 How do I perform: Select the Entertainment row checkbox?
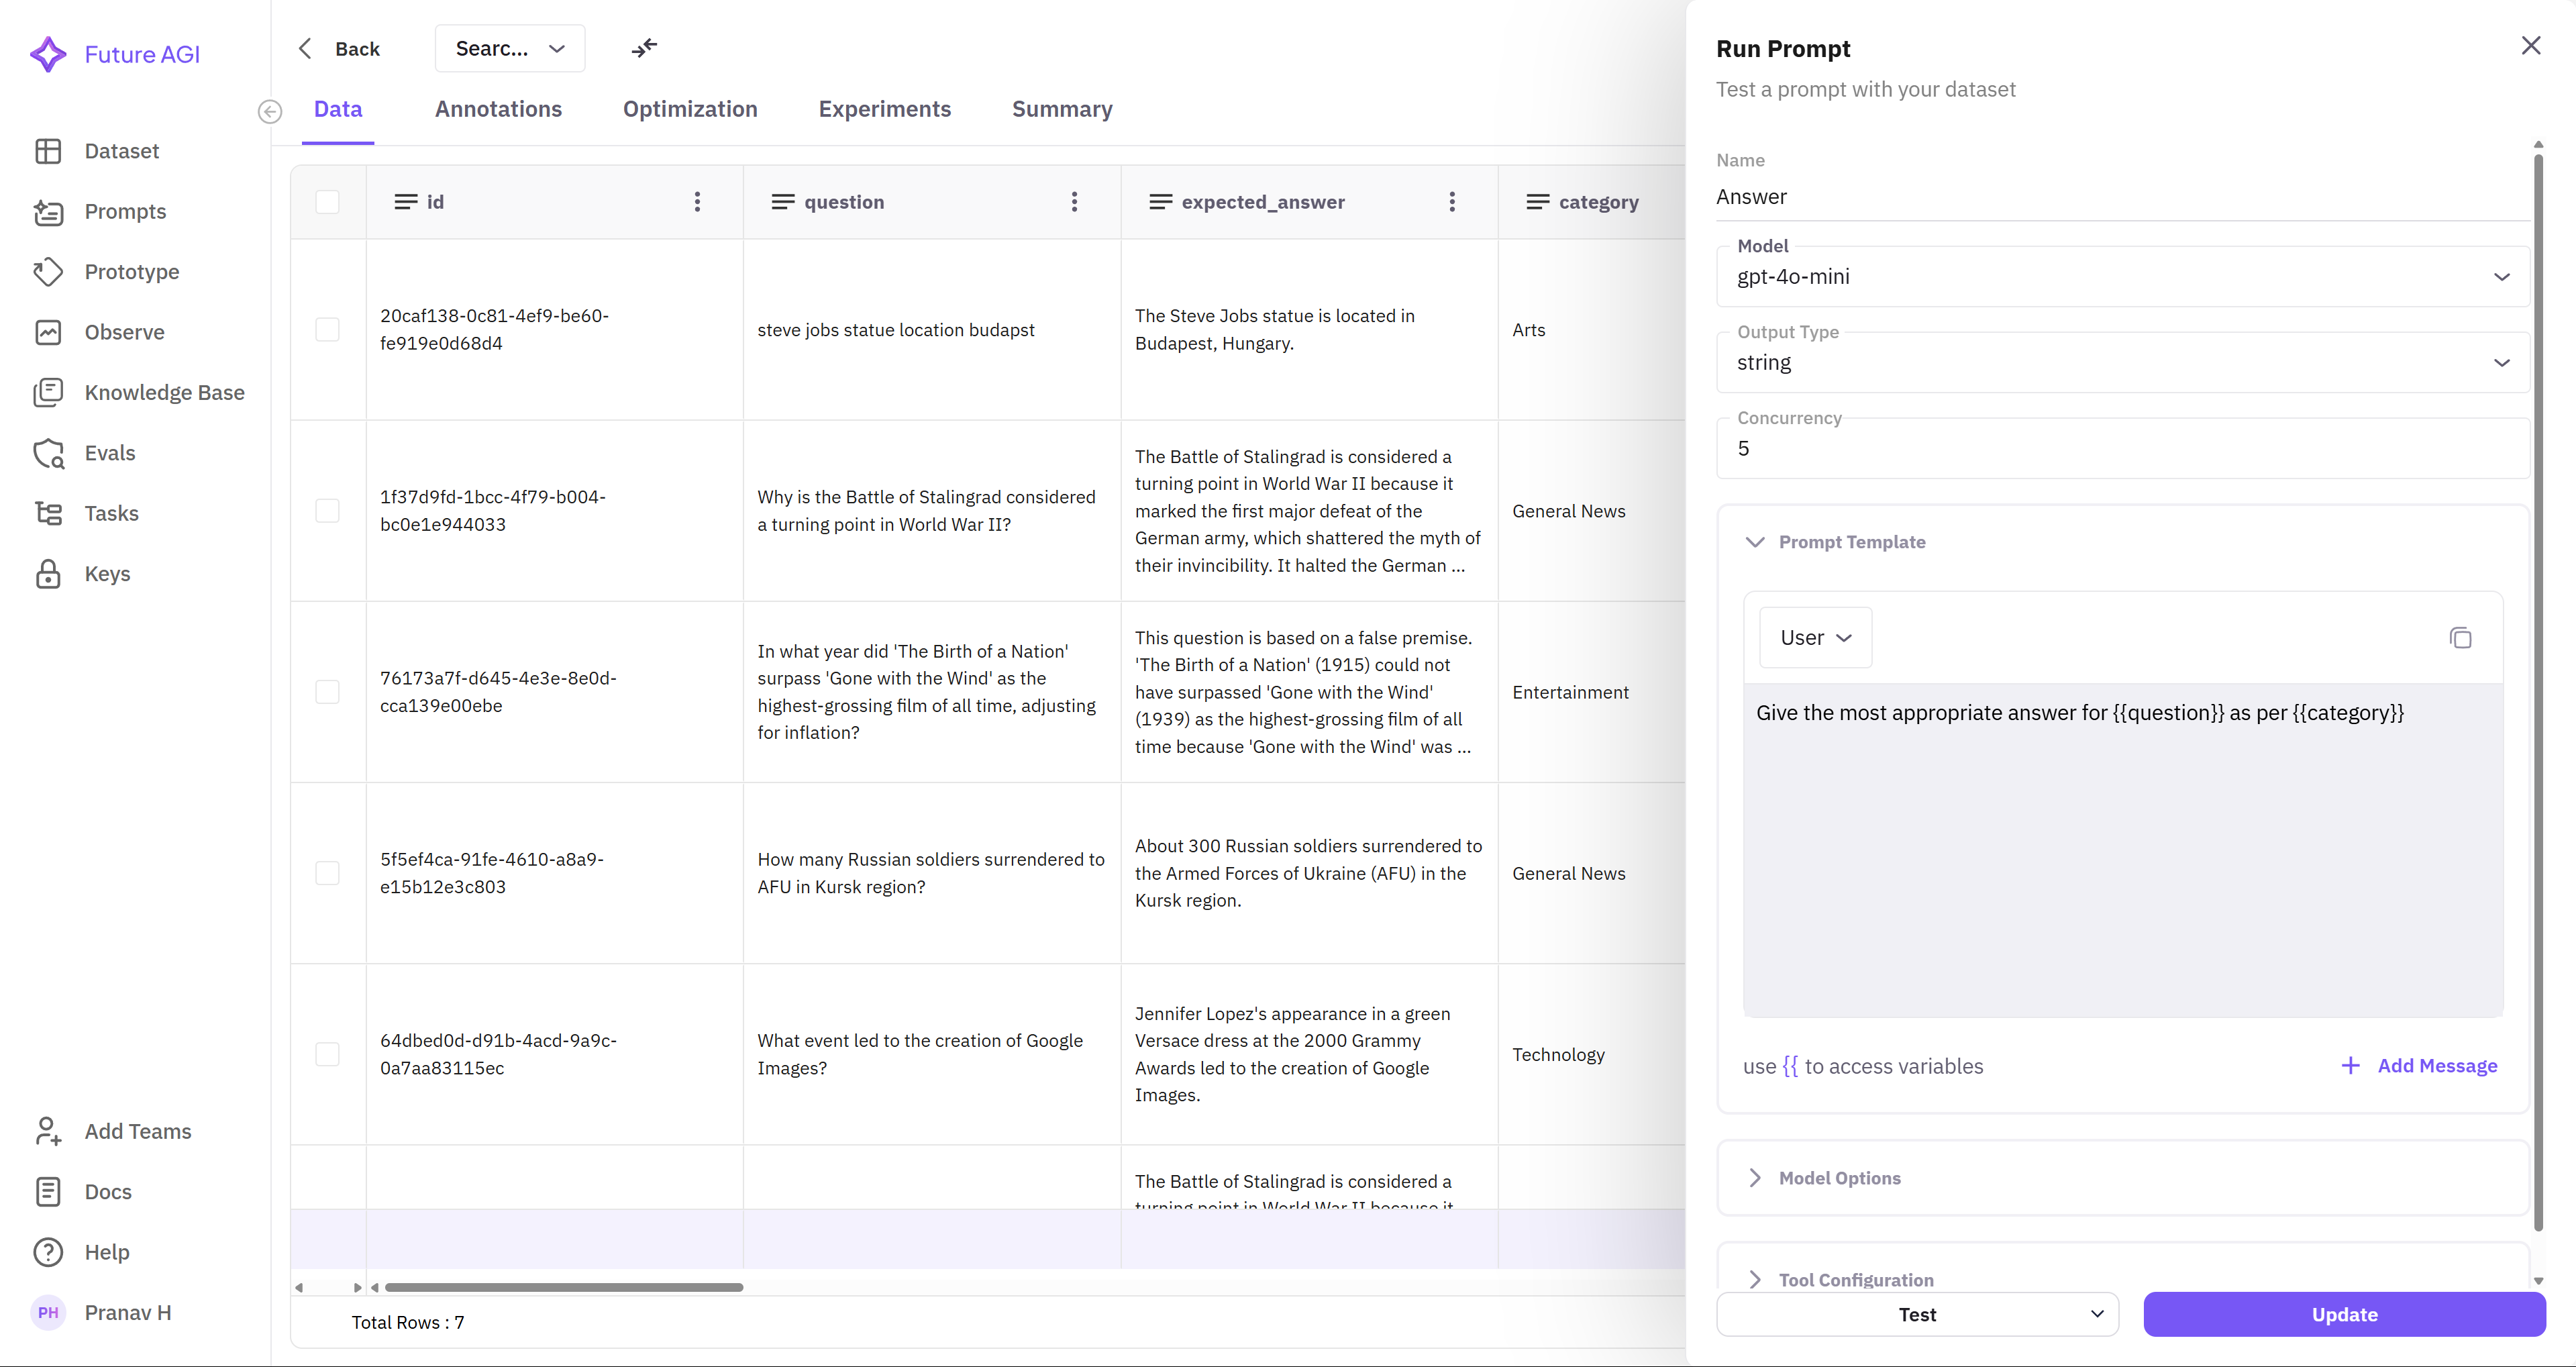(327, 692)
